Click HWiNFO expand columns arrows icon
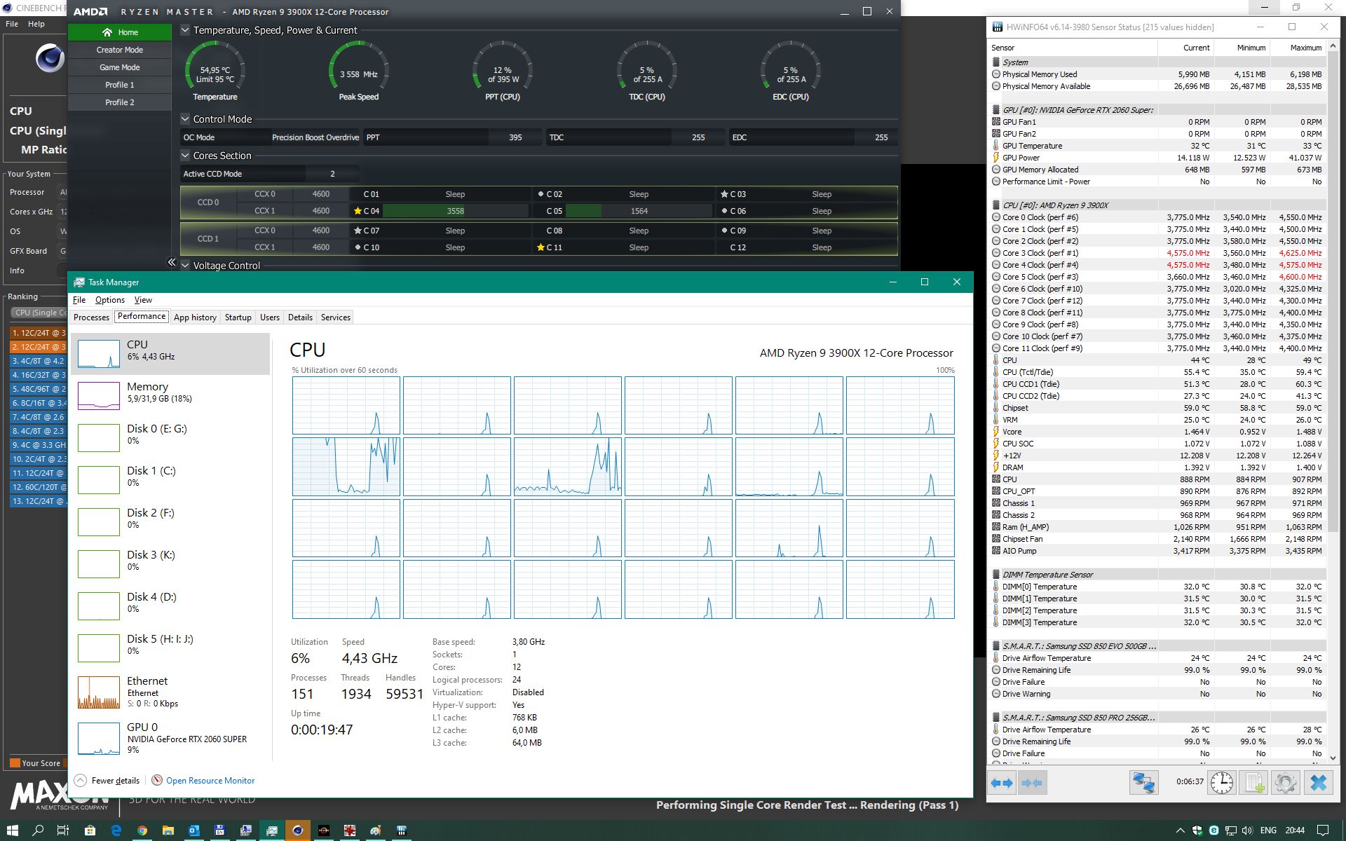Image resolution: width=1346 pixels, height=841 pixels. pyautogui.click(x=1002, y=783)
